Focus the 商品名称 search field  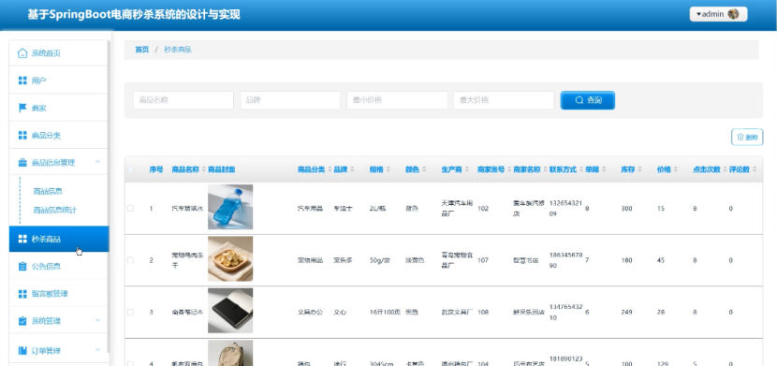coord(183,100)
